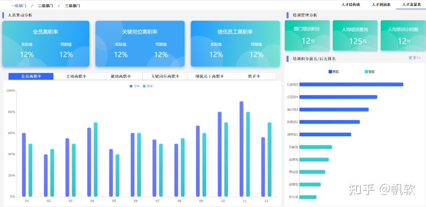Select the 主动离职率 chart tab
426x207 pixels.
76,76
